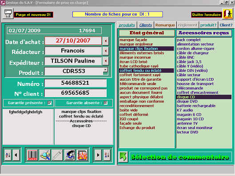
Task: Click Sélection de commentaire button
Action: (x=180, y=157)
